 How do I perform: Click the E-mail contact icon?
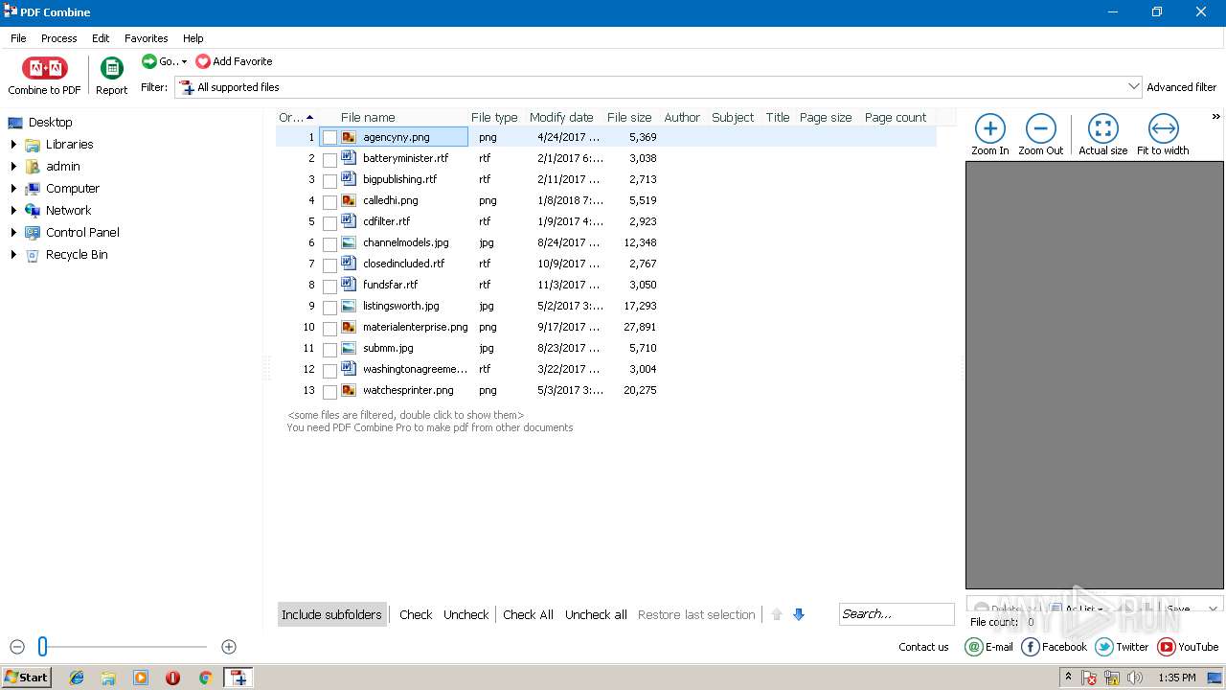click(x=974, y=647)
